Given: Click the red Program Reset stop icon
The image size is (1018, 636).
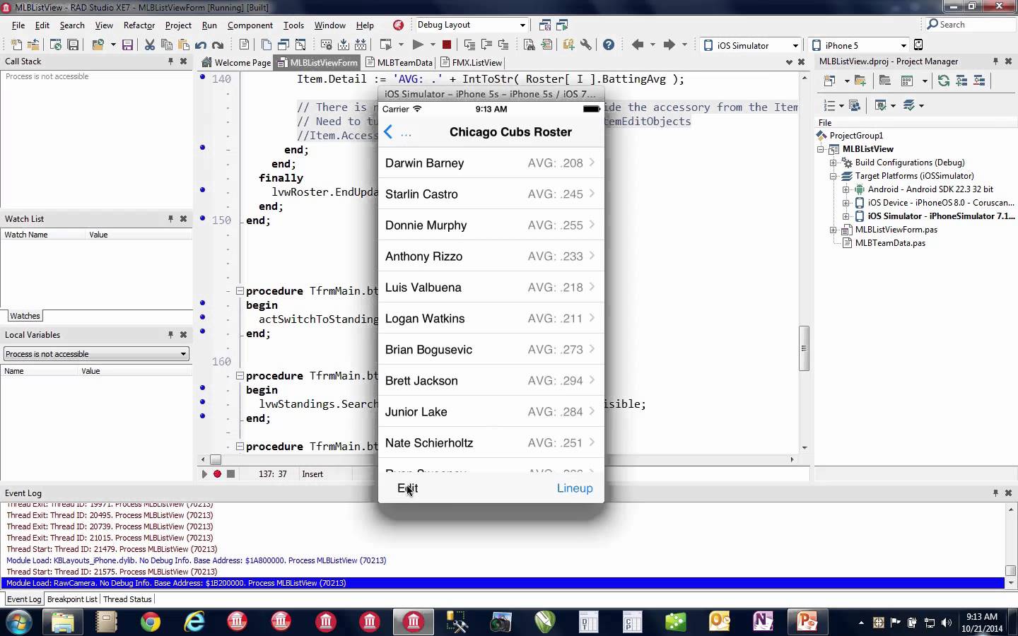Looking at the screenshot, I should coord(447,45).
